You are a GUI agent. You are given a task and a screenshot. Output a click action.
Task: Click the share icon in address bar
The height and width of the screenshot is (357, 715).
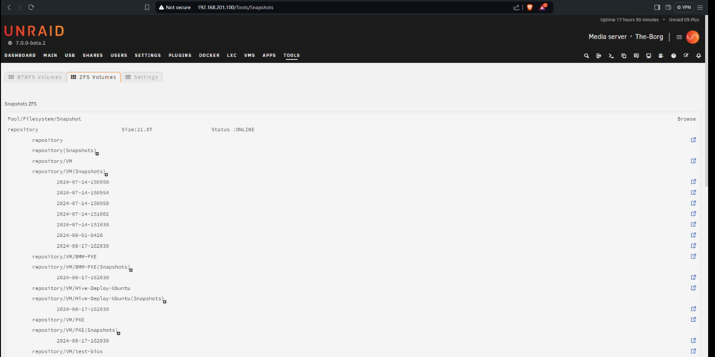(516, 7)
